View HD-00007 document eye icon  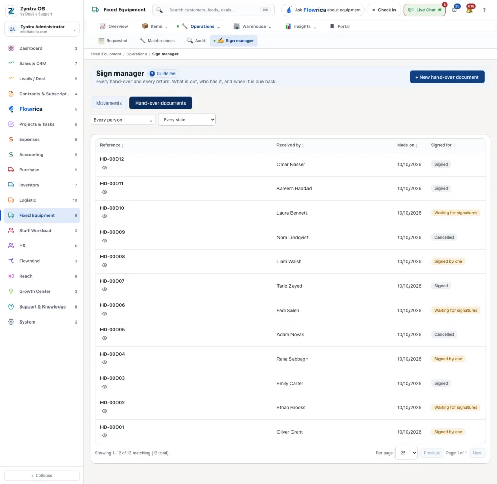[104, 289]
